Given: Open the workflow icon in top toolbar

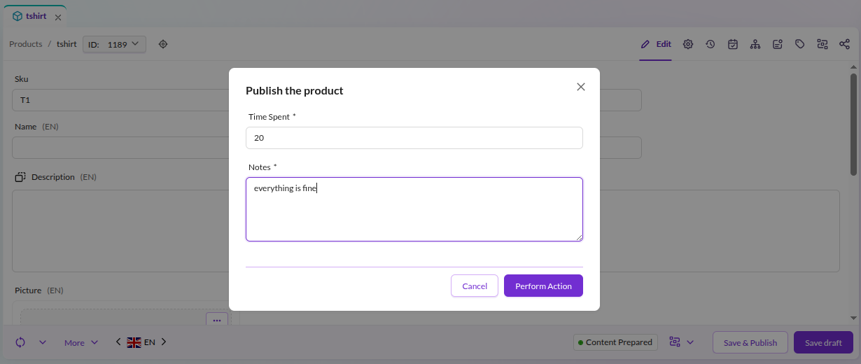Looking at the screenshot, I should 822,44.
